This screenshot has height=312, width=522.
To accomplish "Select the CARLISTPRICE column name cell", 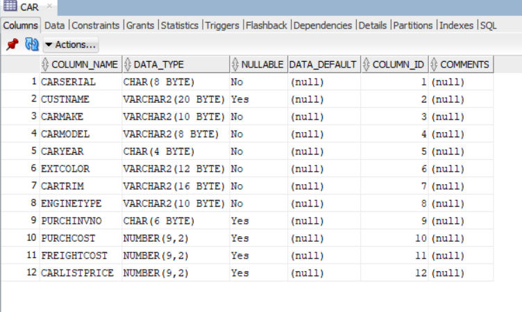I will [81, 272].
